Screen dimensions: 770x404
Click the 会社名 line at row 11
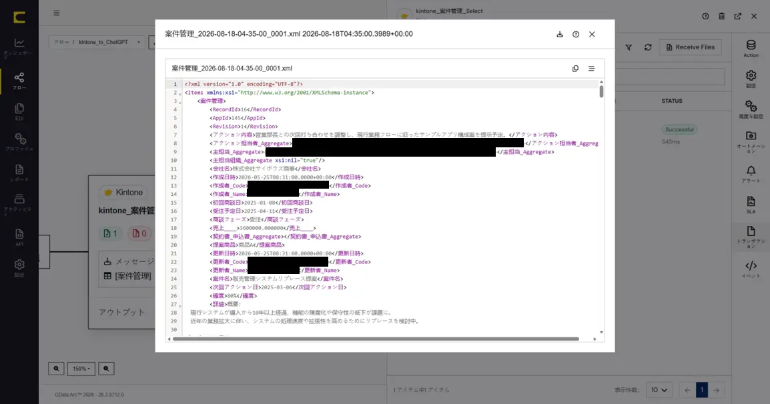tap(265, 169)
